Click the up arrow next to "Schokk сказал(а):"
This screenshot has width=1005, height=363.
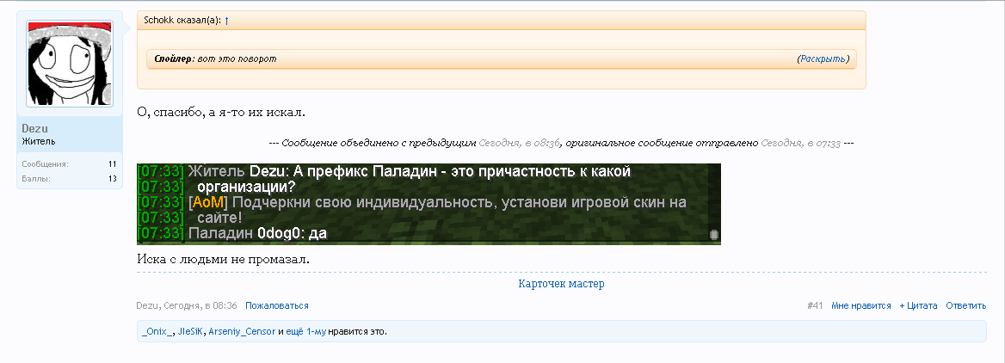226,19
